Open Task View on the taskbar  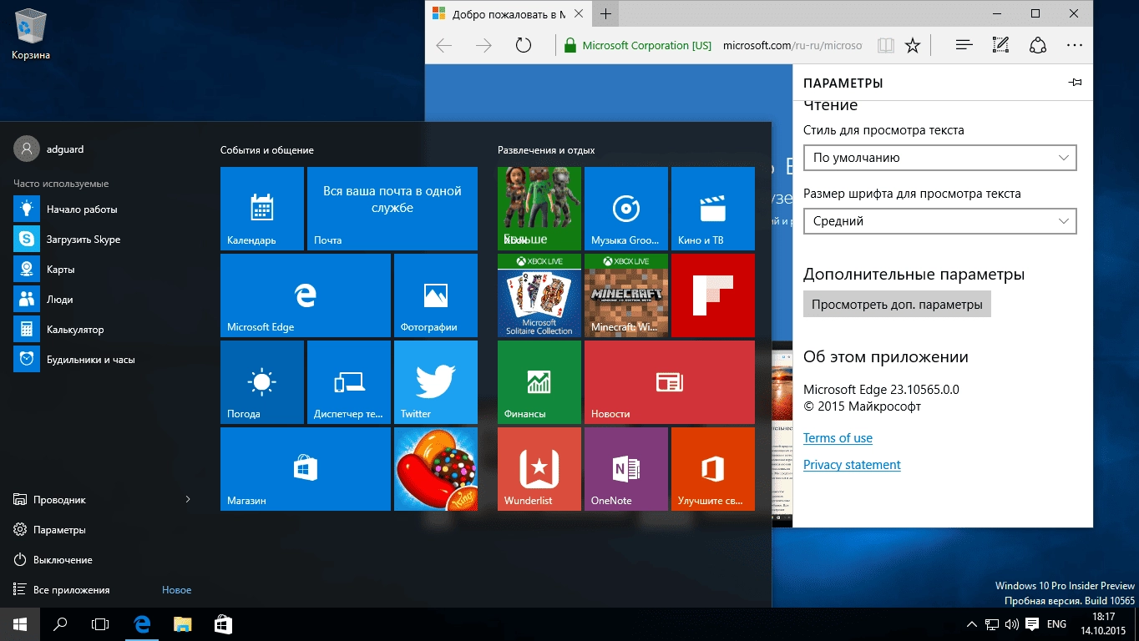click(x=100, y=623)
